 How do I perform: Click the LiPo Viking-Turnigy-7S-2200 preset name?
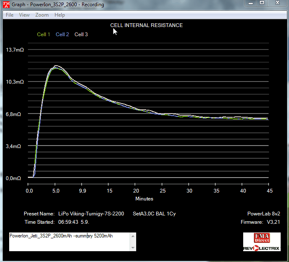pos(91,214)
